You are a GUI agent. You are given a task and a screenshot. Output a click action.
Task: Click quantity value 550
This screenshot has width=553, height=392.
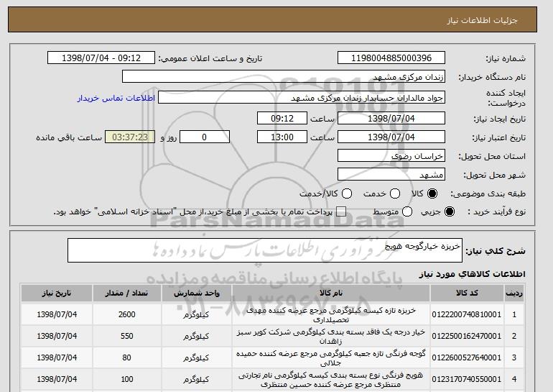pyautogui.click(x=127, y=336)
